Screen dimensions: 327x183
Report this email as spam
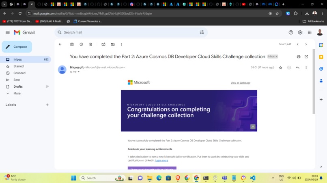pyautogui.click(x=81, y=44)
